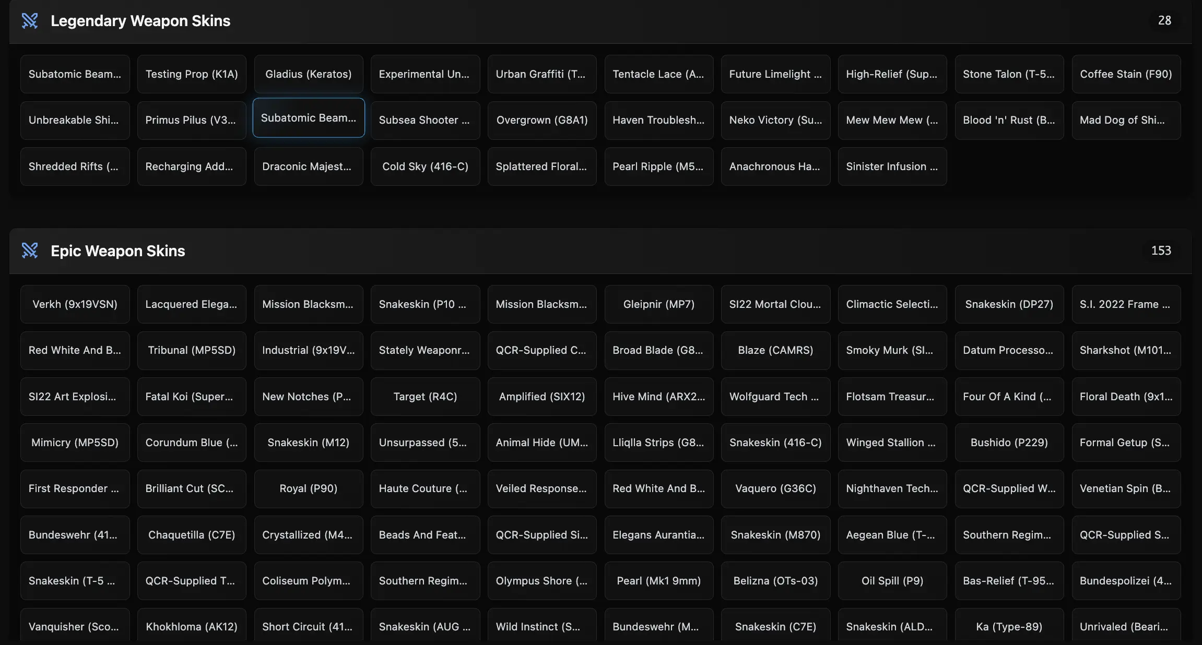Open the Bushido (P229) skin
This screenshot has height=645, width=1202.
[x=1009, y=443]
